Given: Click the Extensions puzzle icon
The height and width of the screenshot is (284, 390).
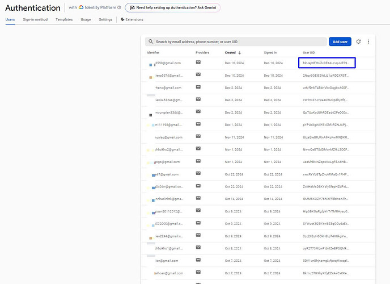Looking at the screenshot, I should pos(122,19).
